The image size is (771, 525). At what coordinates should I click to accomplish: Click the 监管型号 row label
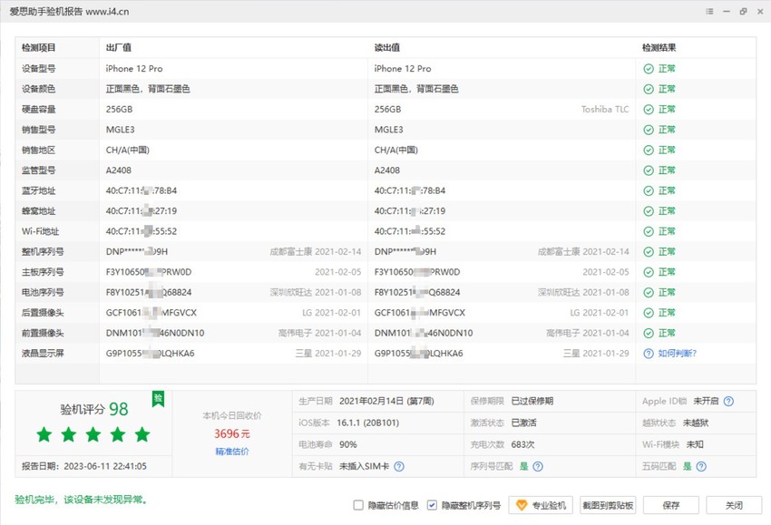coord(38,170)
